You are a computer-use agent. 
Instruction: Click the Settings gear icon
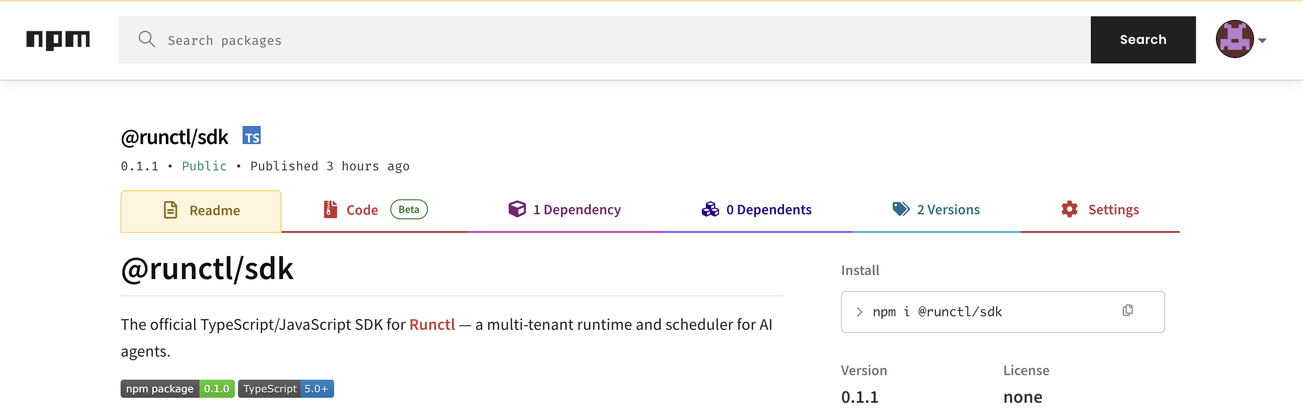point(1070,209)
